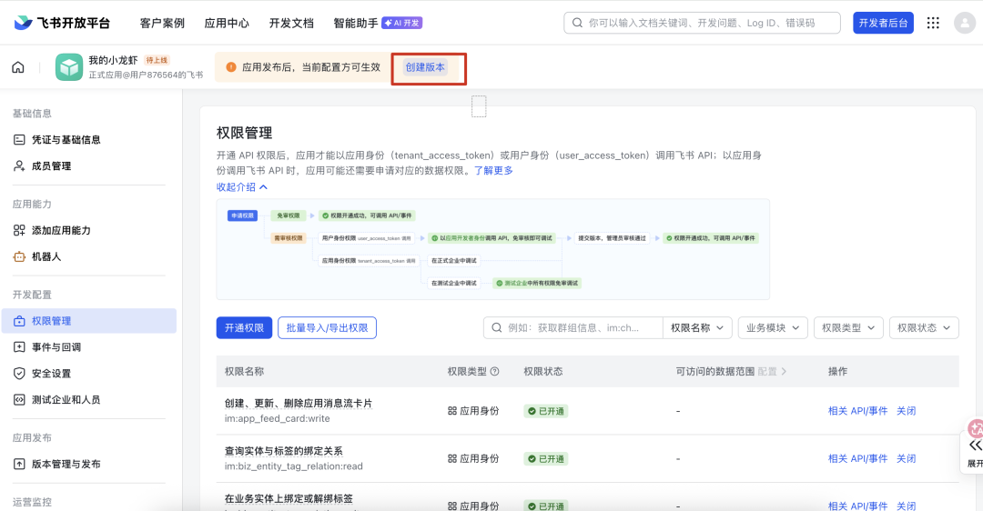Open the 应用中心 top menu

pos(227,23)
